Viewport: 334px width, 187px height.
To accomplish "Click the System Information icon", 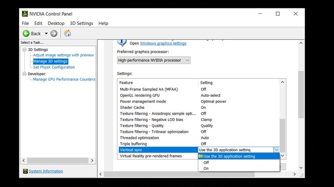I will click(x=25, y=171).
